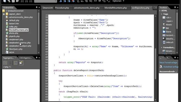The width and height of the screenshot is (181, 102).
Task: Open the F... styles panel tab
Action: point(168,58)
